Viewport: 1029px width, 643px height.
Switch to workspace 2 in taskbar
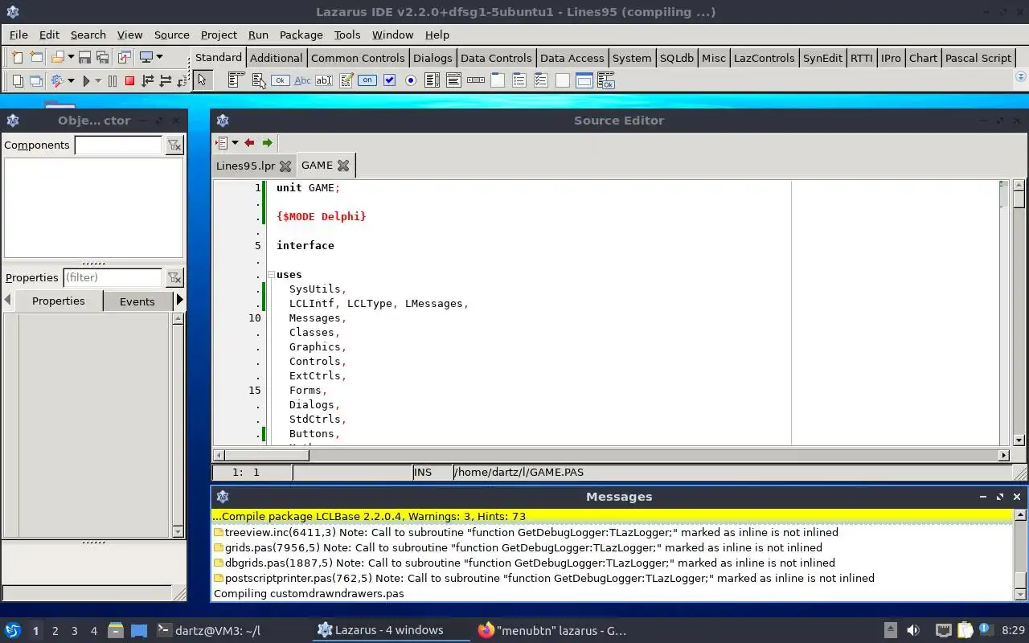coord(55,631)
